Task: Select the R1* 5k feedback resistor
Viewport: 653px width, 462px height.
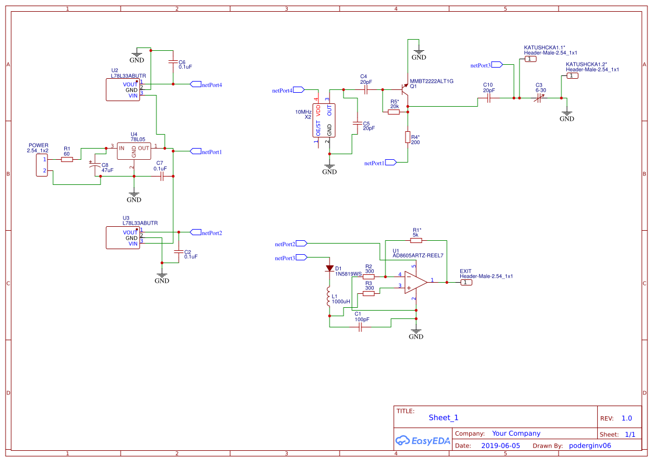Action: click(415, 241)
